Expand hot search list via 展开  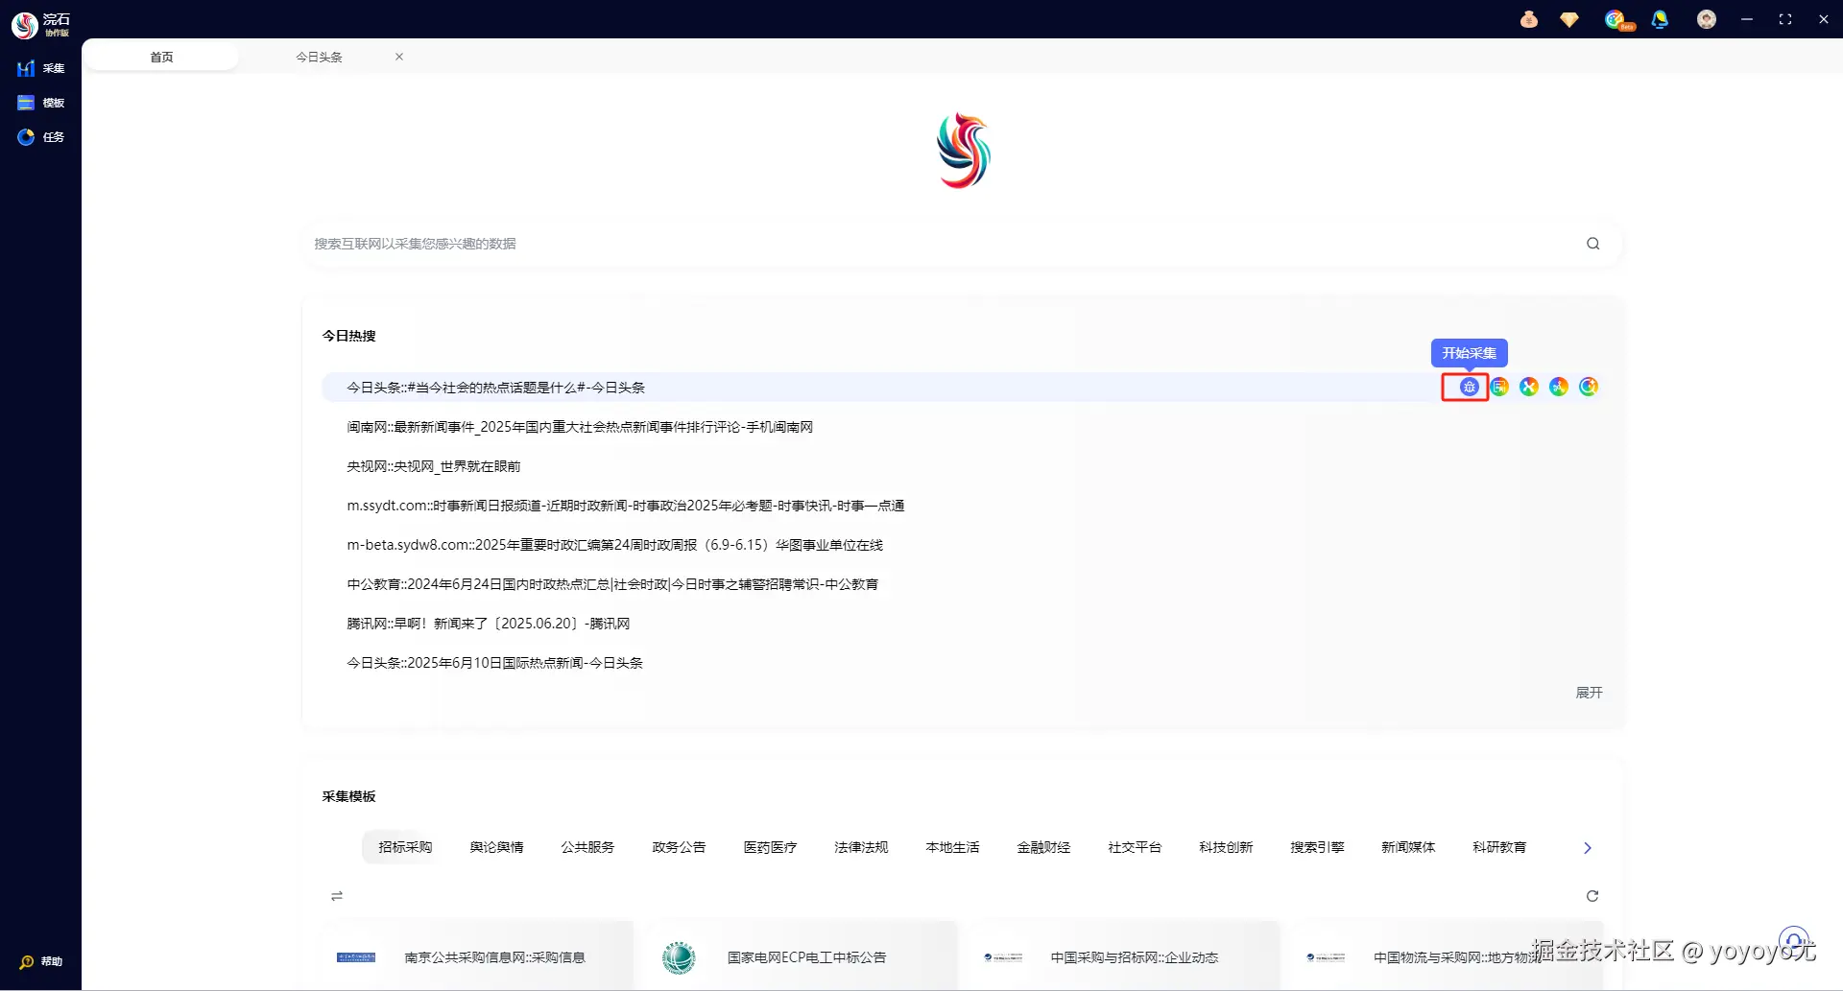(1590, 693)
